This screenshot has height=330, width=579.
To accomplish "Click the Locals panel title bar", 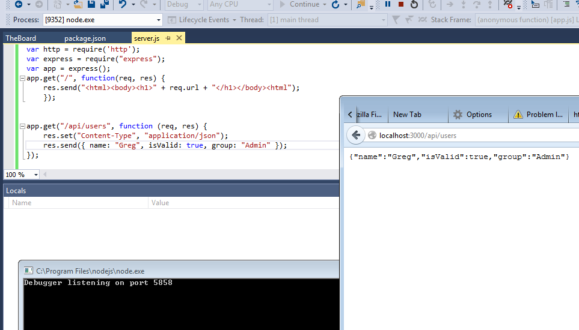I will [171, 191].
